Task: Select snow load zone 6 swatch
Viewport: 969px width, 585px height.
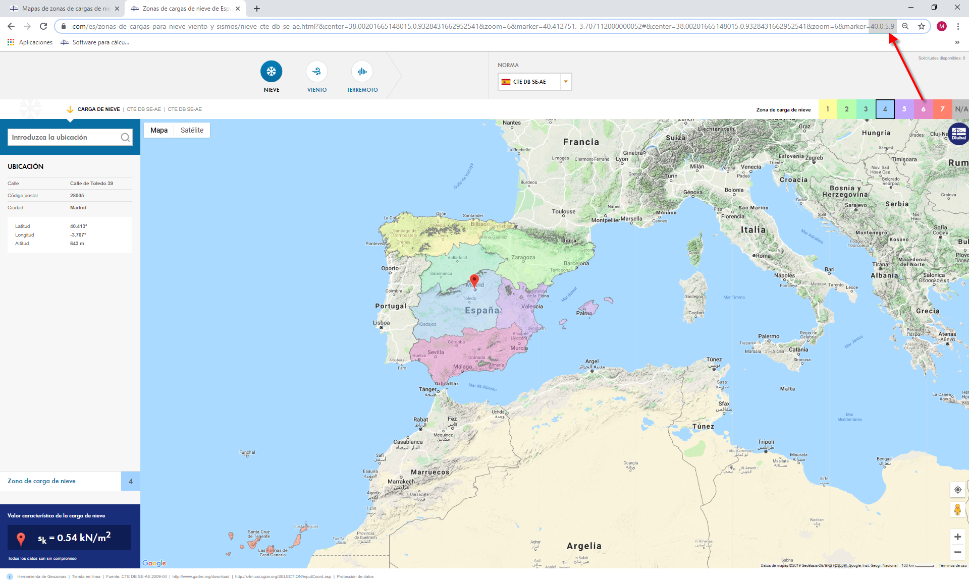Action: click(923, 109)
